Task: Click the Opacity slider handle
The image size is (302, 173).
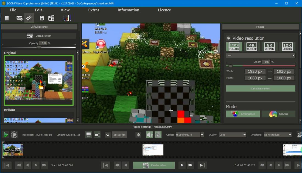Action: coord(39,47)
